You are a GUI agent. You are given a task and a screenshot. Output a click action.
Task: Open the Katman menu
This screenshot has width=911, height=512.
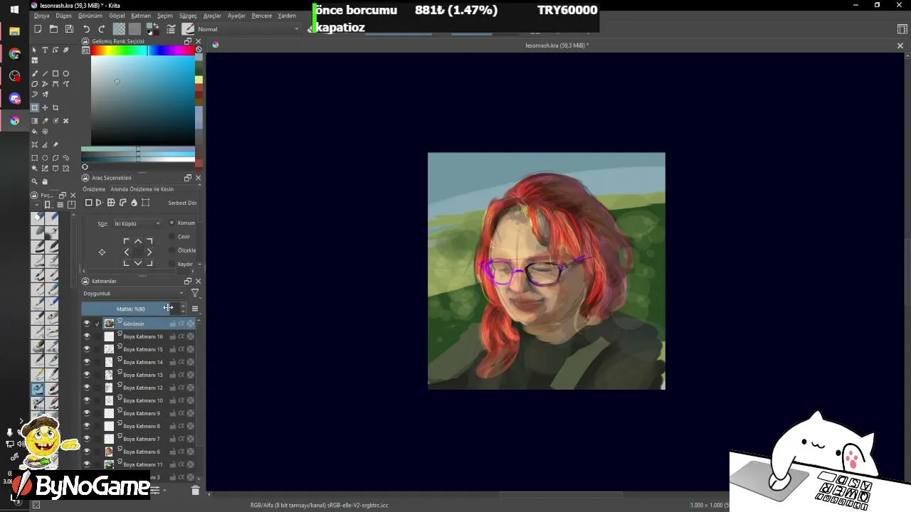pyautogui.click(x=141, y=16)
